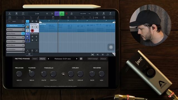Jump to project start with rewind icon
This screenshot has height=100, width=178.
coord(47,14)
